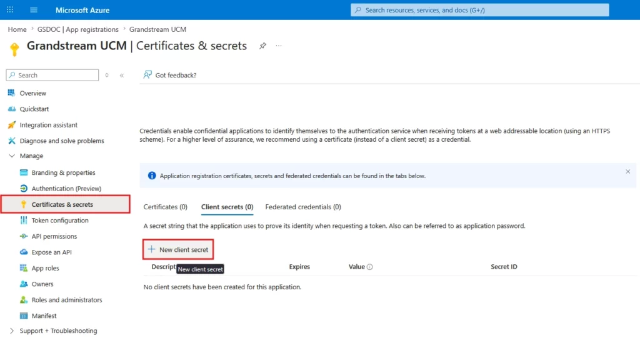Open Overview in sidebar

coord(32,93)
